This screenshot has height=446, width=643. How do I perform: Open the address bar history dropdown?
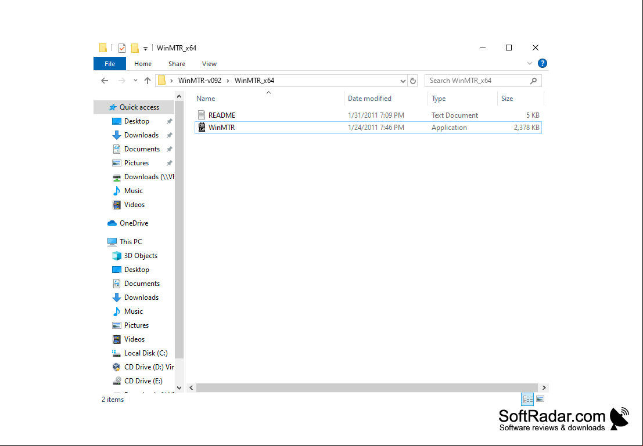(x=403, y=81)
